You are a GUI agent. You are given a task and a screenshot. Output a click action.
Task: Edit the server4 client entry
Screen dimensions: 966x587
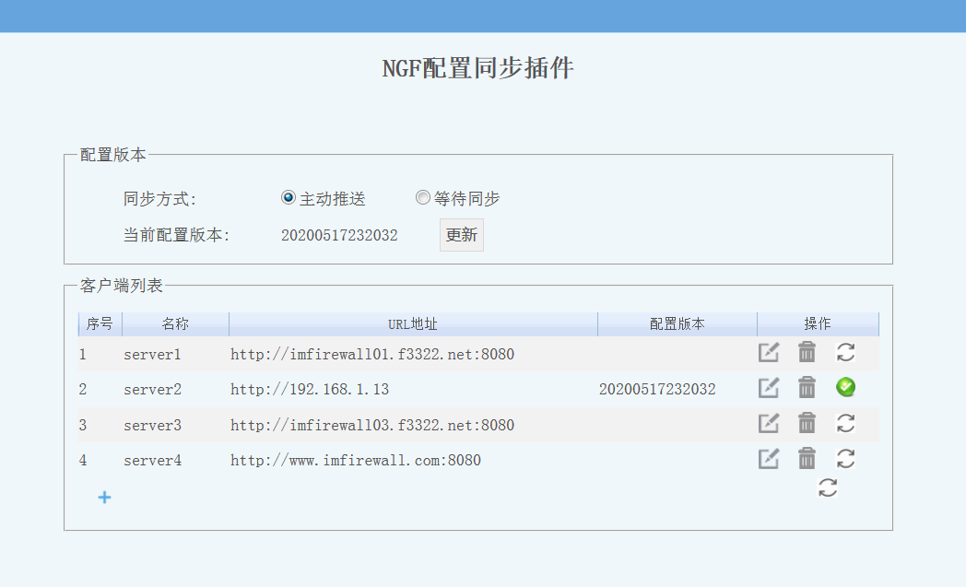coord(769,458)
